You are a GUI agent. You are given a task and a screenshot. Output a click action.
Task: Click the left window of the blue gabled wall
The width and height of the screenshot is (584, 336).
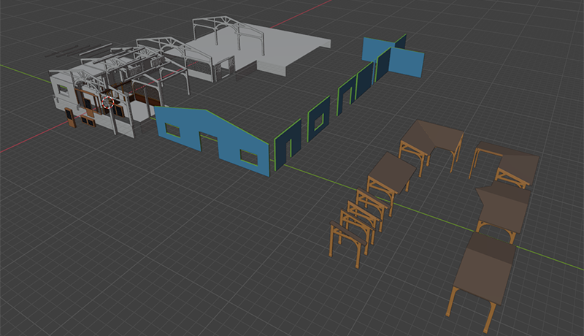point(172,130)
